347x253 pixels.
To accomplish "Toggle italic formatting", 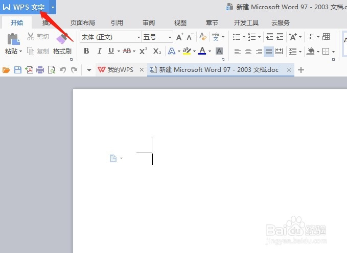I will tap(99, 51).
